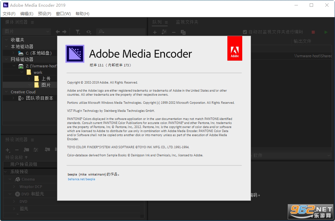335x221 pixels.
Task: Click the Creative Cloud tree label
Action: tap(23, 92)
